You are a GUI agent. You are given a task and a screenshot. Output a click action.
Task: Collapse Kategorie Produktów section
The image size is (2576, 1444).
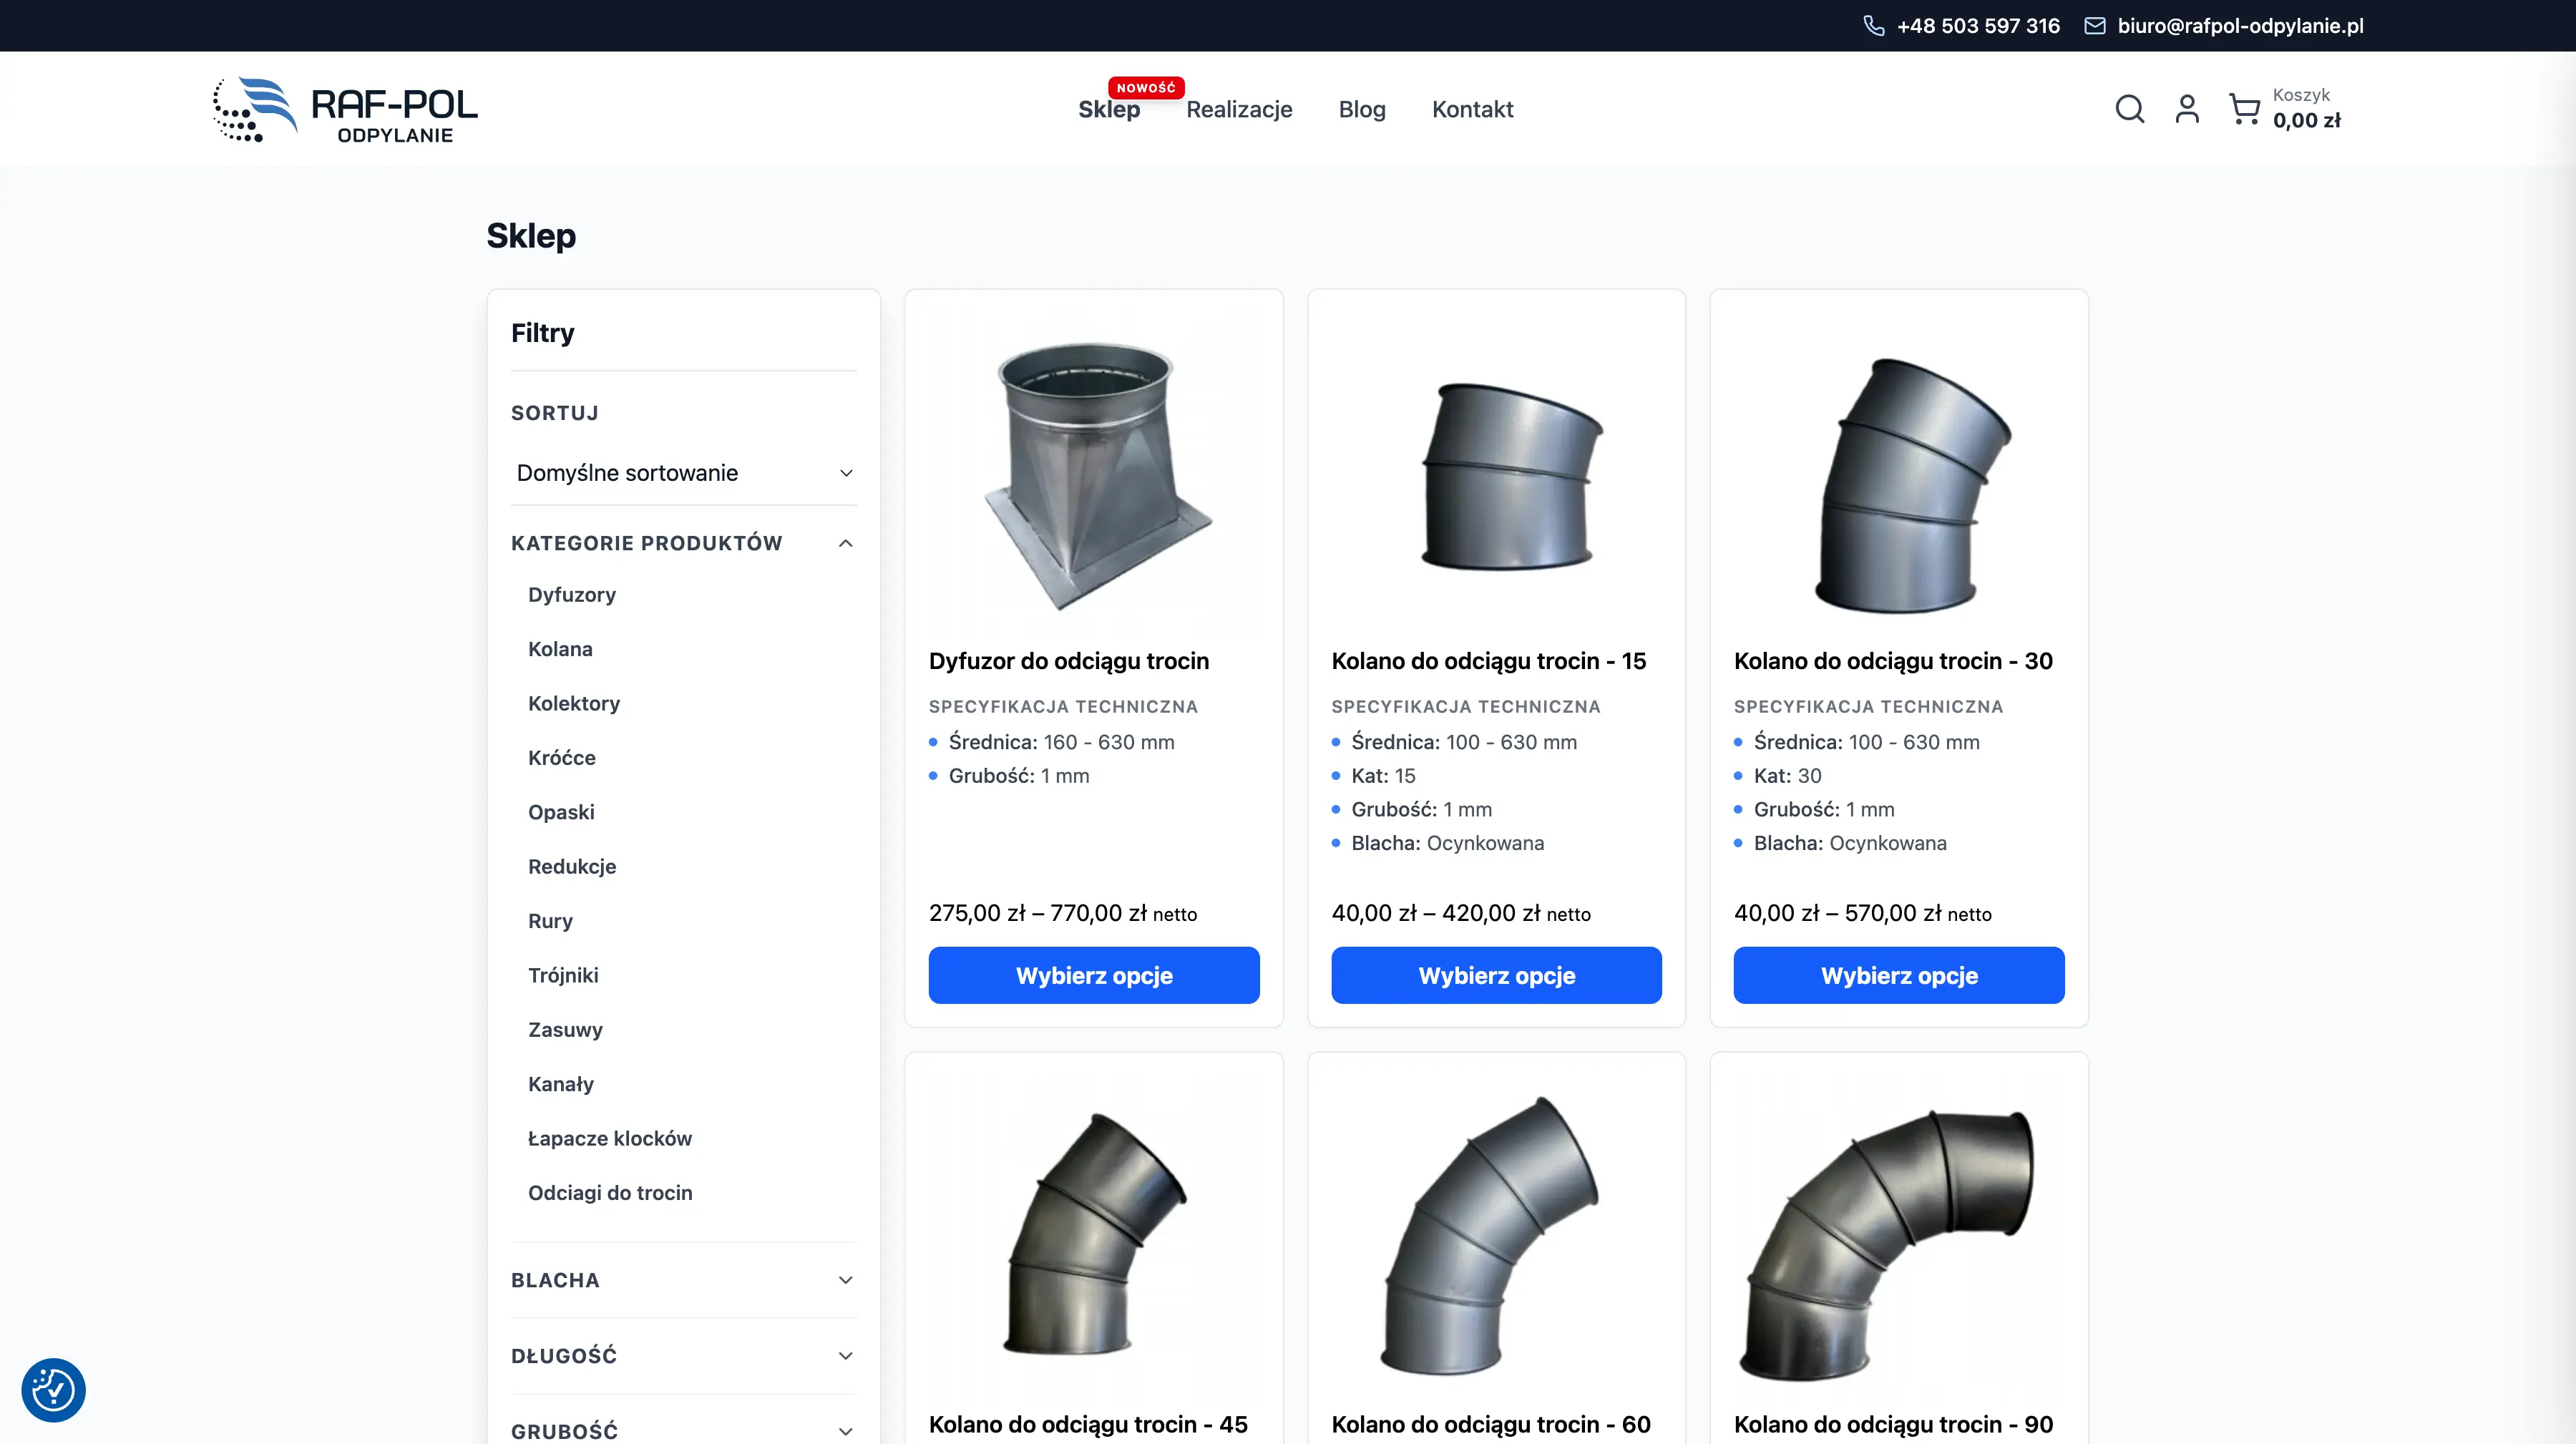[845, 543]
